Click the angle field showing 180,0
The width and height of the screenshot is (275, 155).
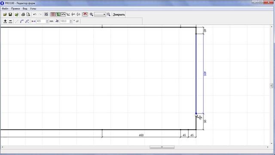65,21
